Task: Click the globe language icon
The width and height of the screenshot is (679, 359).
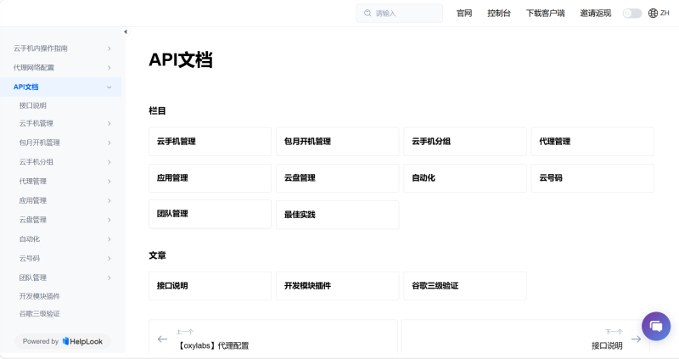Action: coord(653,14)
